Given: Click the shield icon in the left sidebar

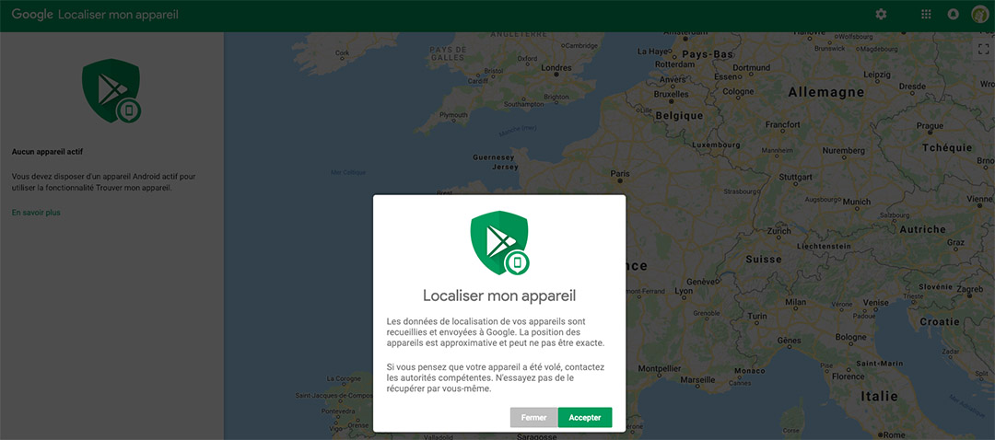Looking at the screenshot, I should (111, 90).
